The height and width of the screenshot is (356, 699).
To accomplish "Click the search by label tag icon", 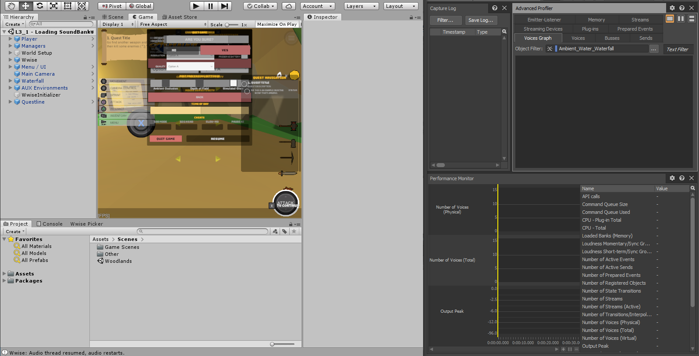I will coord(284,231).
